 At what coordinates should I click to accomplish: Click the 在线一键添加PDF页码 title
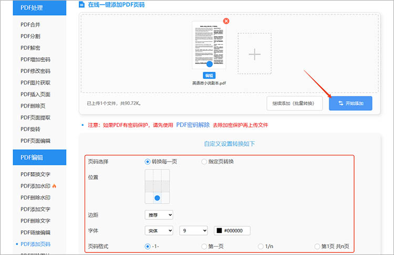click(116, 5)
